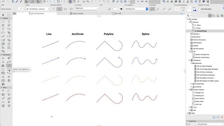Screen dimensions: 224x126
Task: Open the 1. Story item
Action: (196, 28)
